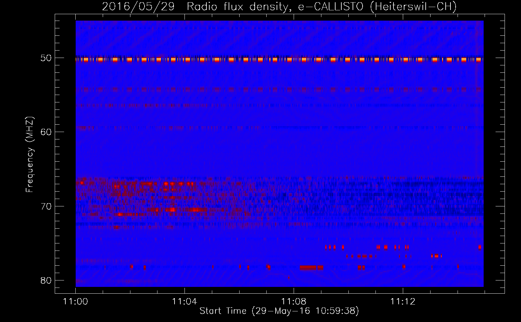521x322 pixels.
Task: Click the 80 frequency tick label
Action: [x=45, y=280]
